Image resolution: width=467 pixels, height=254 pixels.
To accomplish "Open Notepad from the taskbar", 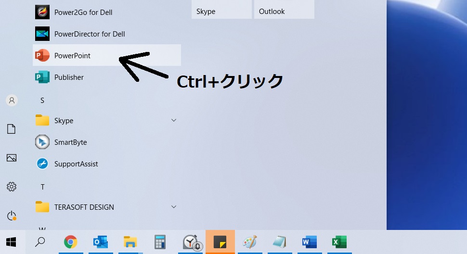I will click(279, 242).
